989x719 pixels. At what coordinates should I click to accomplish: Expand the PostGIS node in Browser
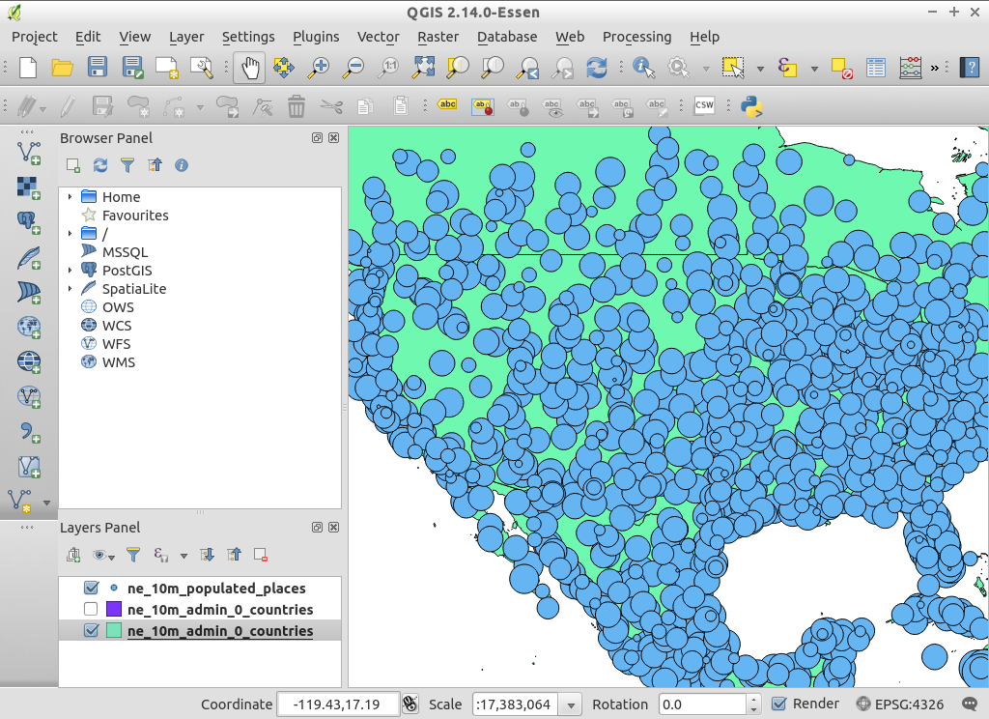pos(70,271)
